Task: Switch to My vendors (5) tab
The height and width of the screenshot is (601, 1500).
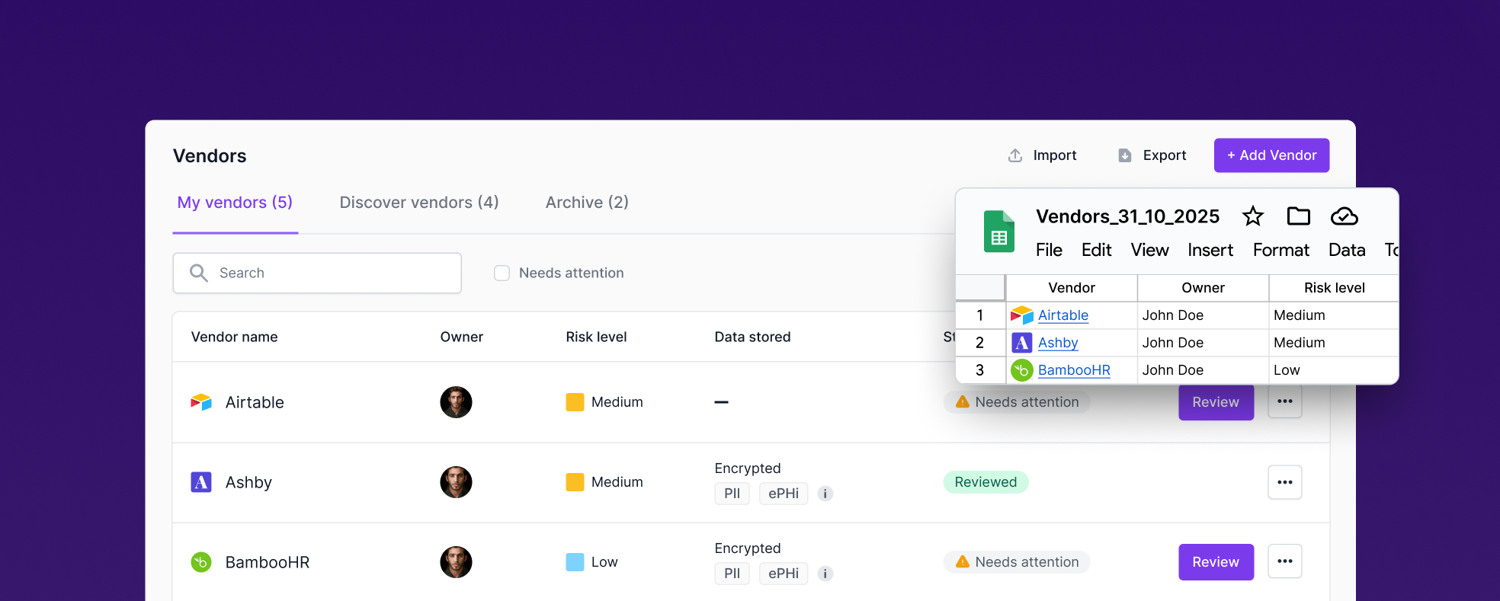Action: pos(235,203)
